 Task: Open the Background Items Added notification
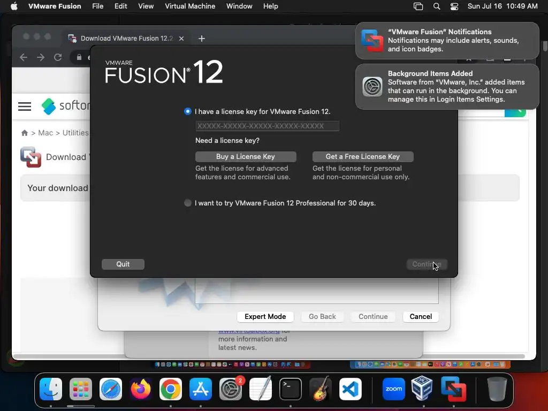[447, 87]
